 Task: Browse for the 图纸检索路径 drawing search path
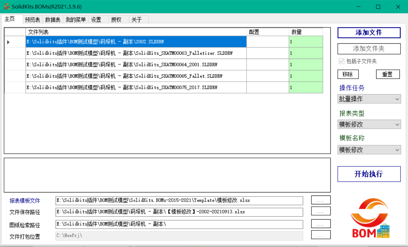(320, 223)
